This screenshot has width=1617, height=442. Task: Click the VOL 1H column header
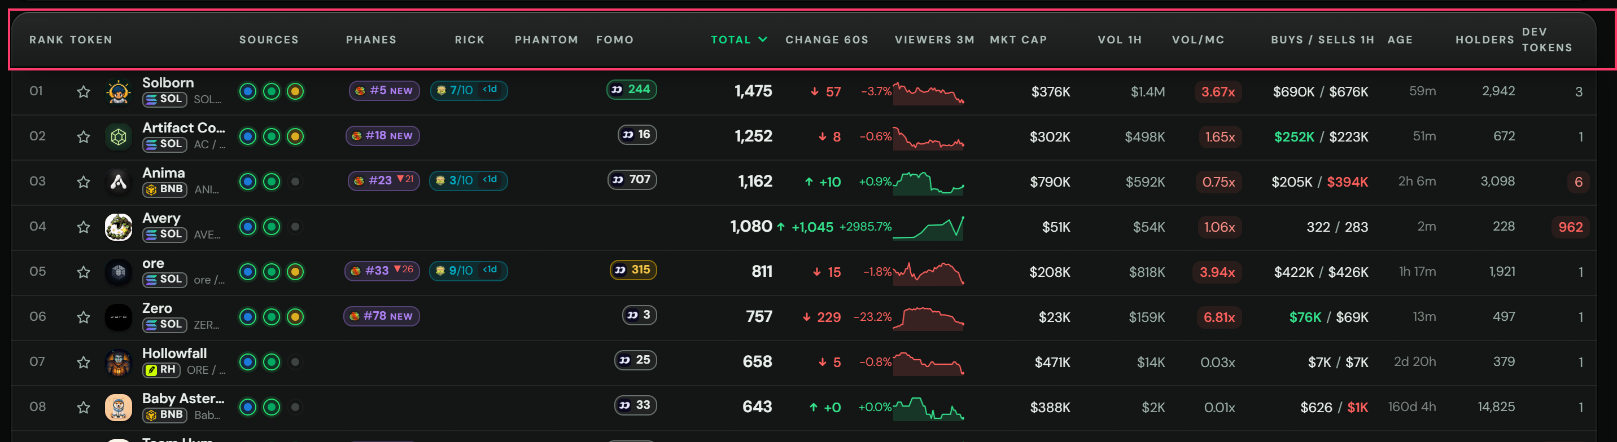pyautogui.click(x=1119, y=39)
